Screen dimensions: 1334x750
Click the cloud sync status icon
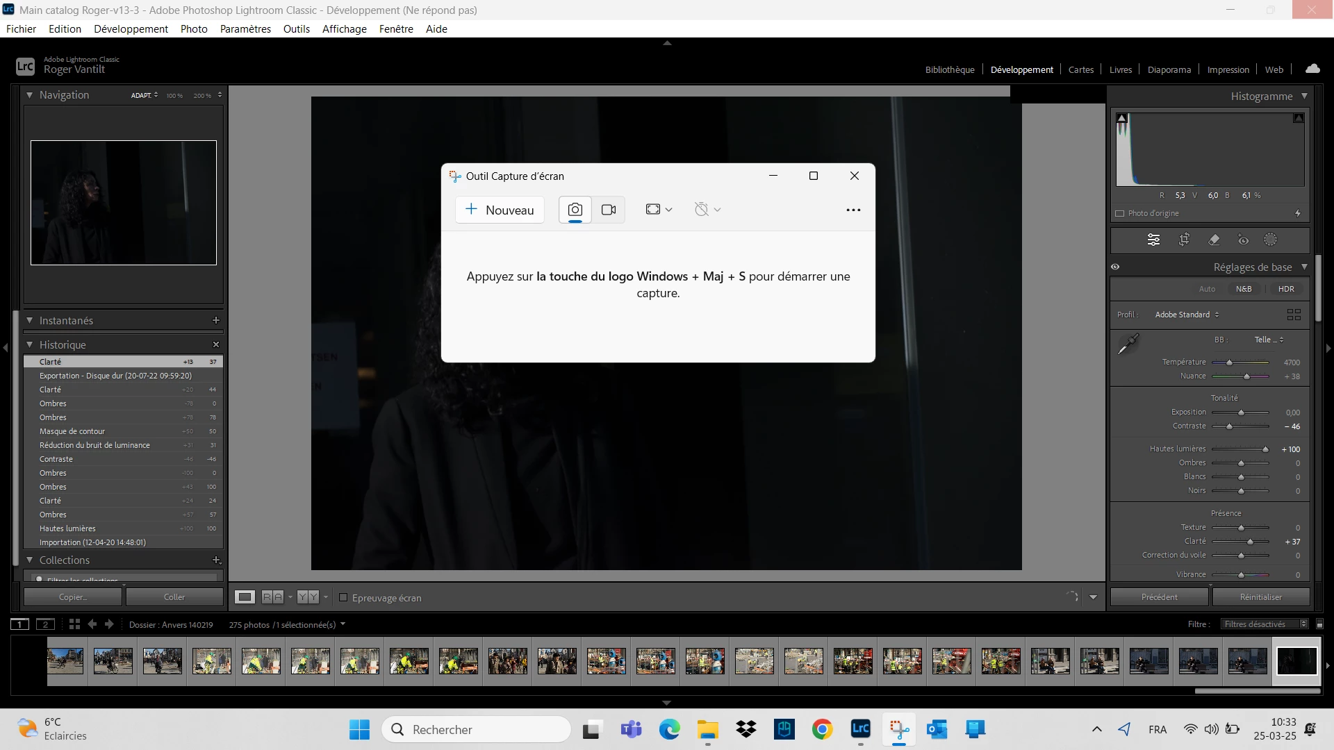(x=1312, y=69)
